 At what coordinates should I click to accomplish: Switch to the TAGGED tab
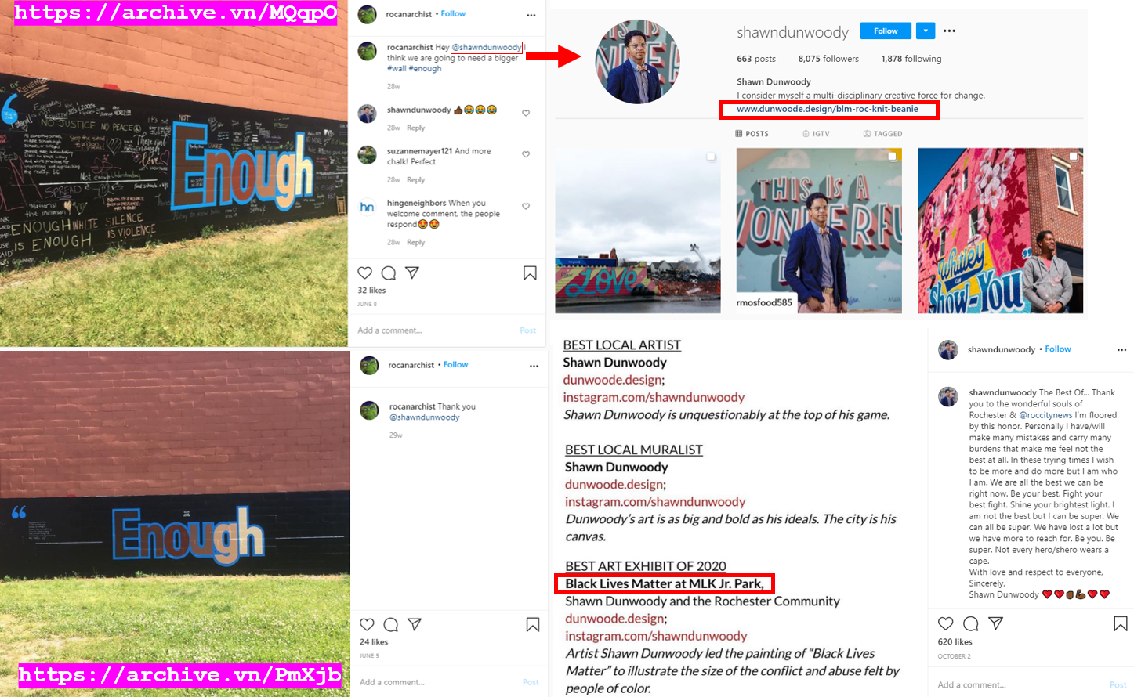pos(882,134)
